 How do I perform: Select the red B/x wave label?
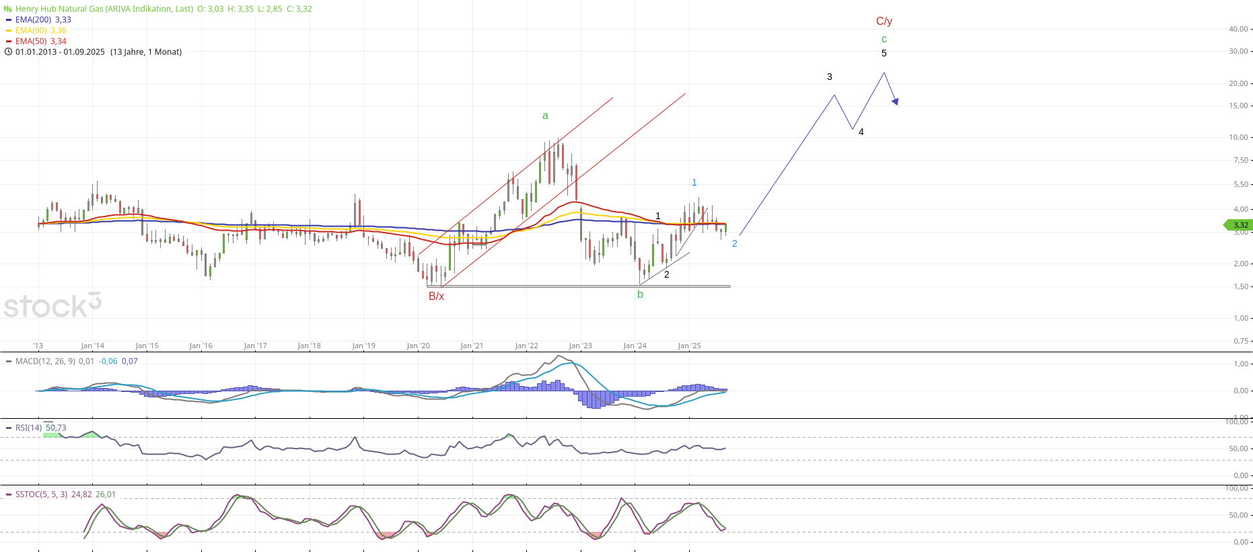(x=436, y=297)
